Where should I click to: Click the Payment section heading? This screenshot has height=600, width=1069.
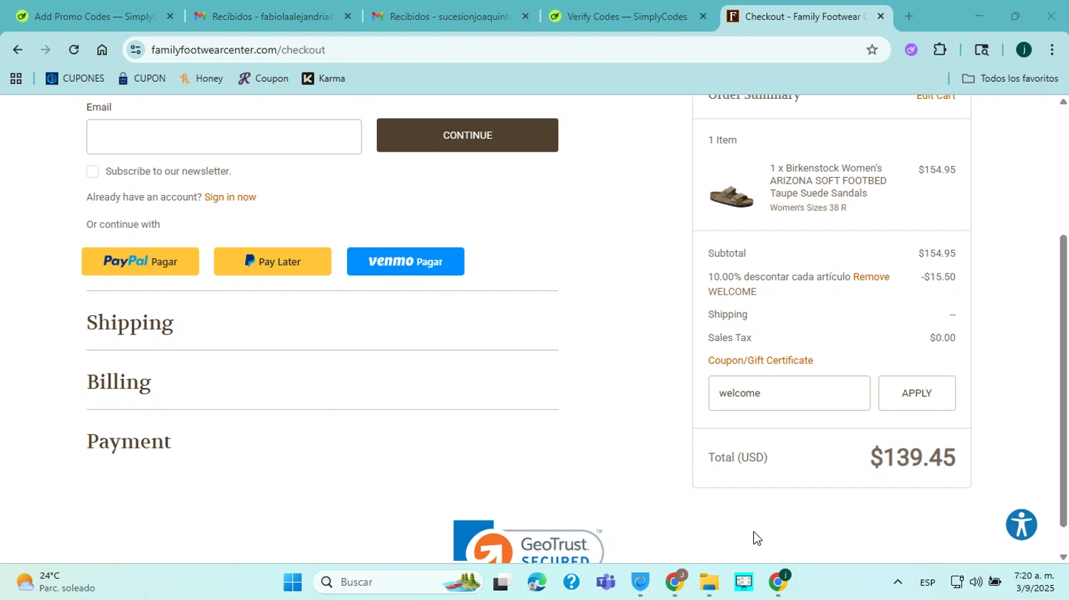pyautogui.click(x=128, y=441)
